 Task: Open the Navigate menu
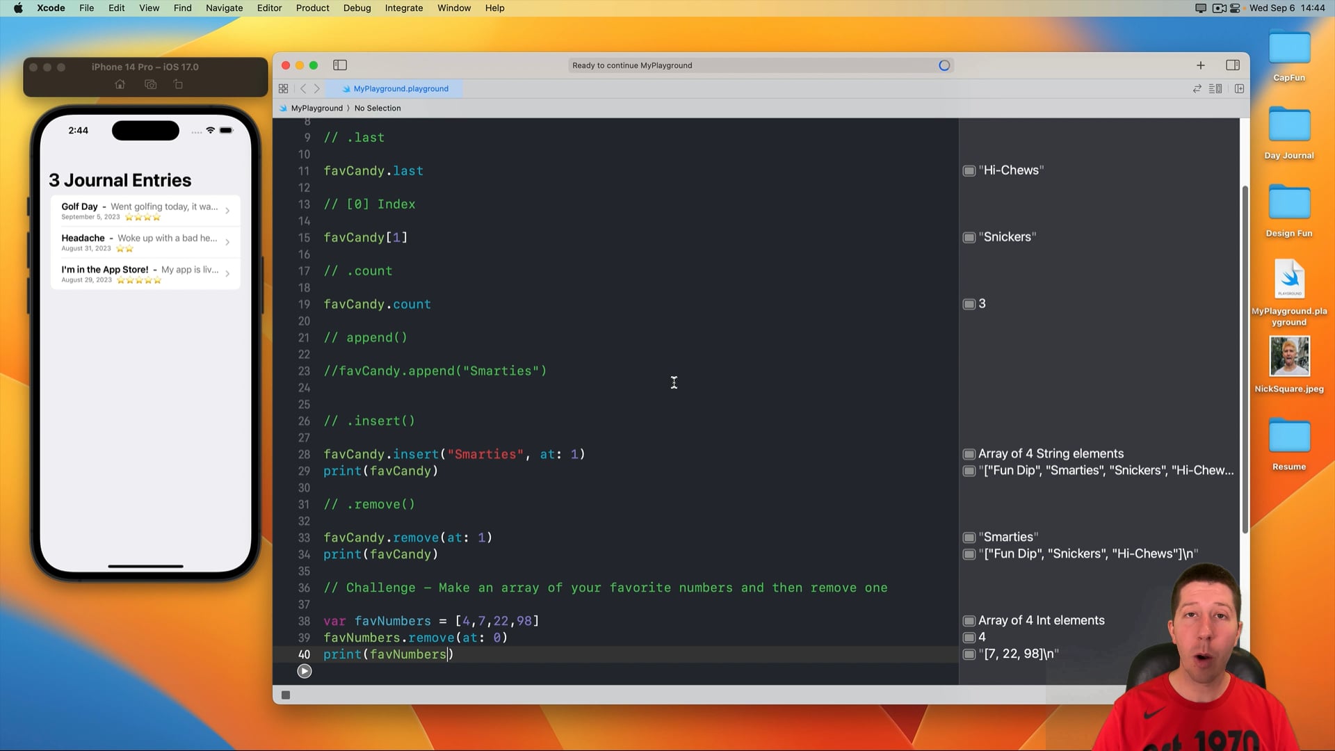(x=224, y=8)
